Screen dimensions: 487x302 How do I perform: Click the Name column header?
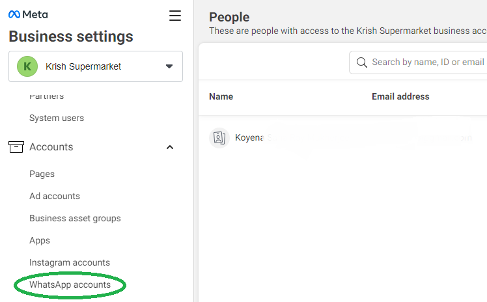[x=221, y=96]
